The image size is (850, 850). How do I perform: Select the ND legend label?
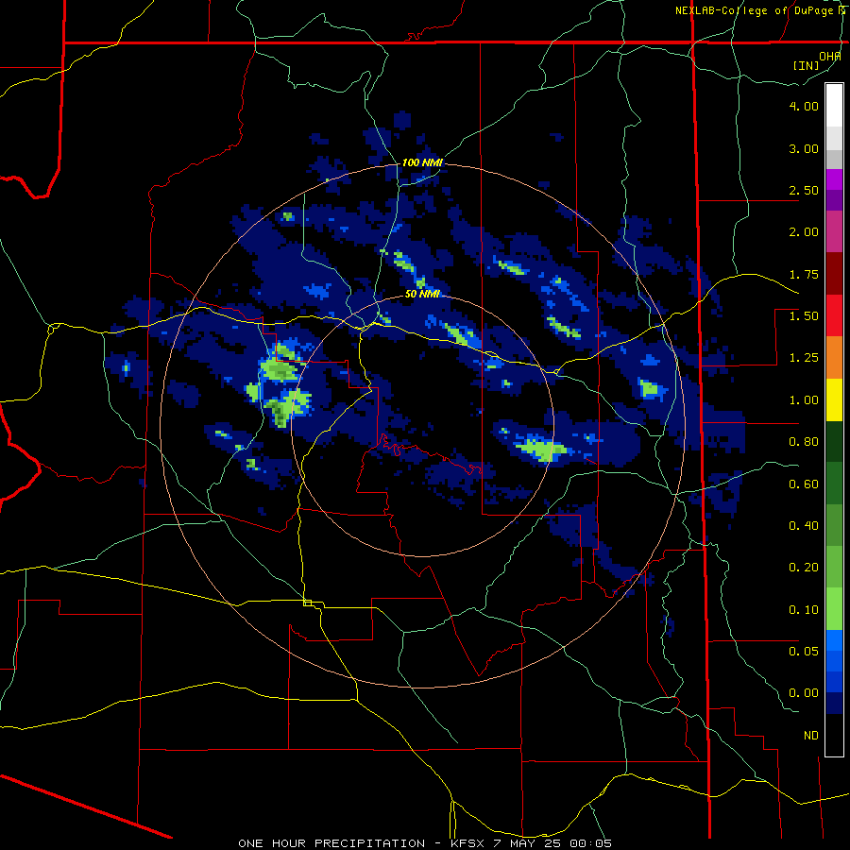pyautogui.click(x=811, y=736)
